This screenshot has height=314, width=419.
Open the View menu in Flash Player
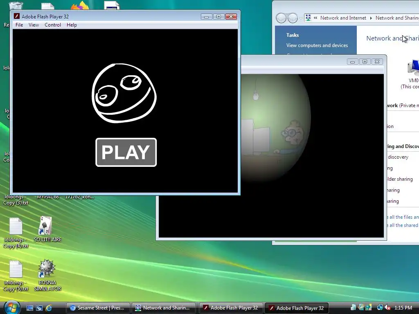tap(34, 25)
